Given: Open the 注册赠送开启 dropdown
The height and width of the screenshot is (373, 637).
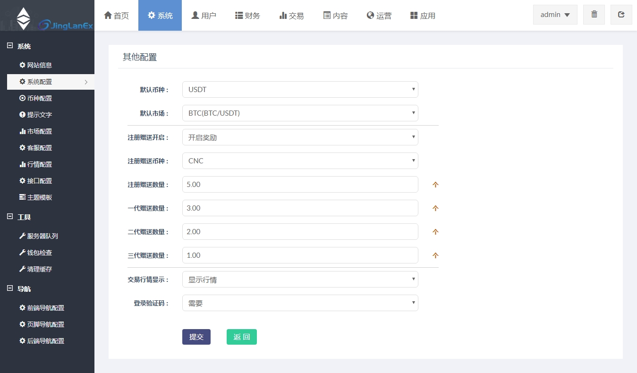Looking at the screenshot, I should (x=300, y=137).
